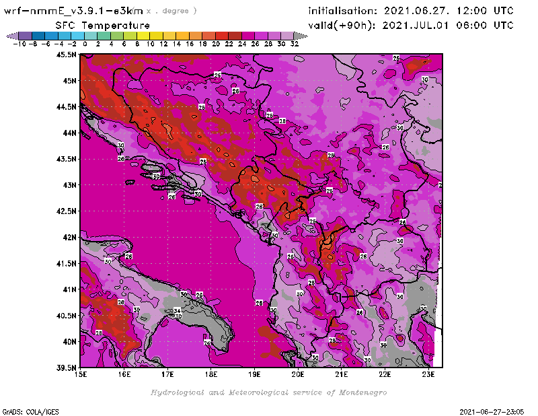This screenshot has height=416, width=538.
Task: Click the orange legend swatch between 16 and 18
Action: coord(196,36)
